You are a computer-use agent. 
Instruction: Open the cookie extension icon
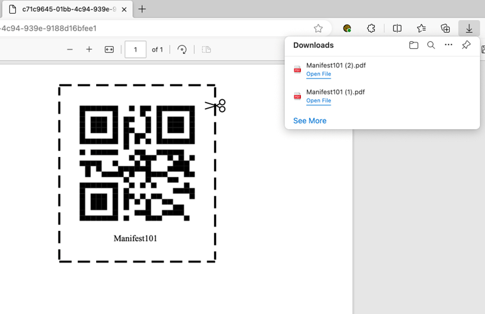point(347,28)
